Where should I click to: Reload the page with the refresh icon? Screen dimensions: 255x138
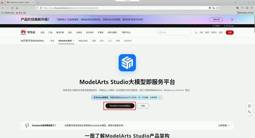(x=12, y=8)
